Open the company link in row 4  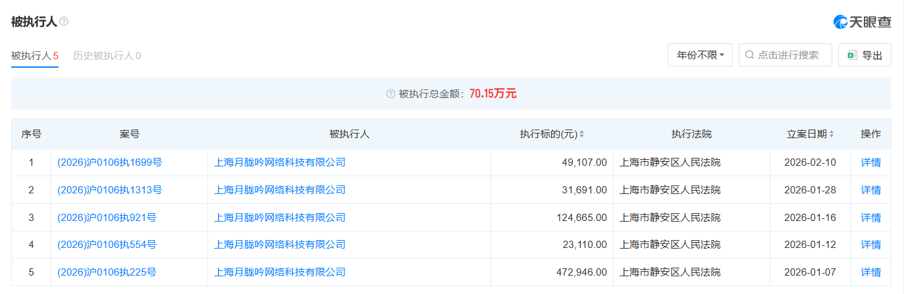tap(280, 245)
